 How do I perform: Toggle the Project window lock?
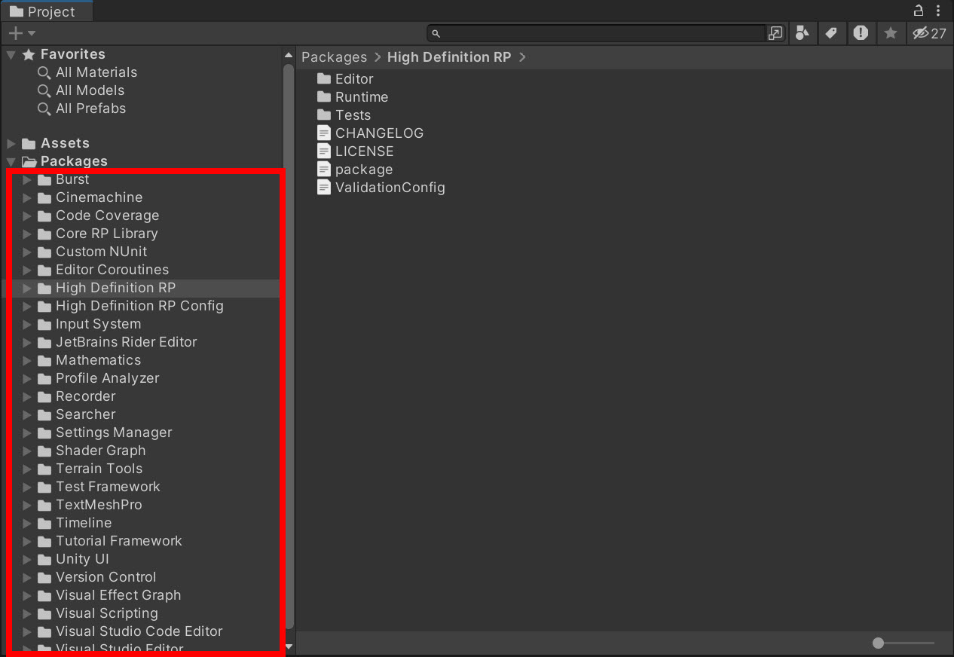(919, 11)
